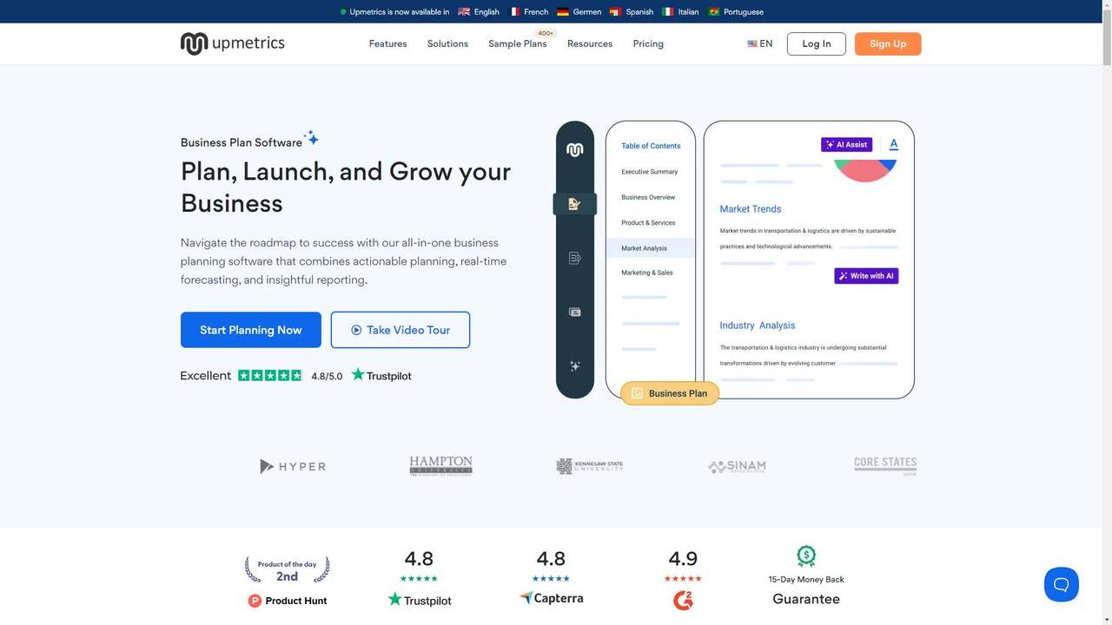Click the card icon in mockup sidebar
The image size is (1112, 625).
tap(574, 312)
